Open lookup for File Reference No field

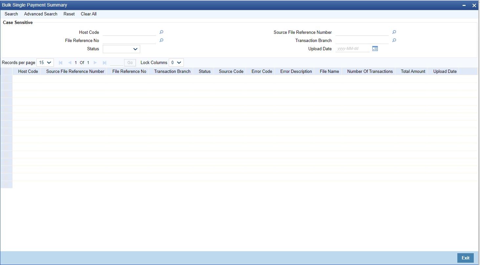coord(161,40)
